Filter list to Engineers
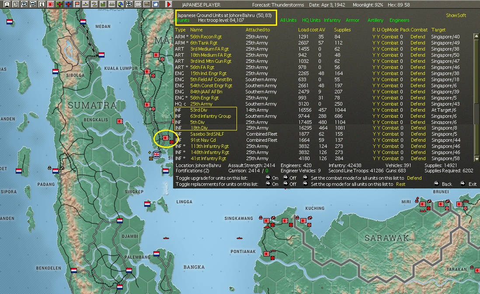The image size is (480, 294). 399,20
